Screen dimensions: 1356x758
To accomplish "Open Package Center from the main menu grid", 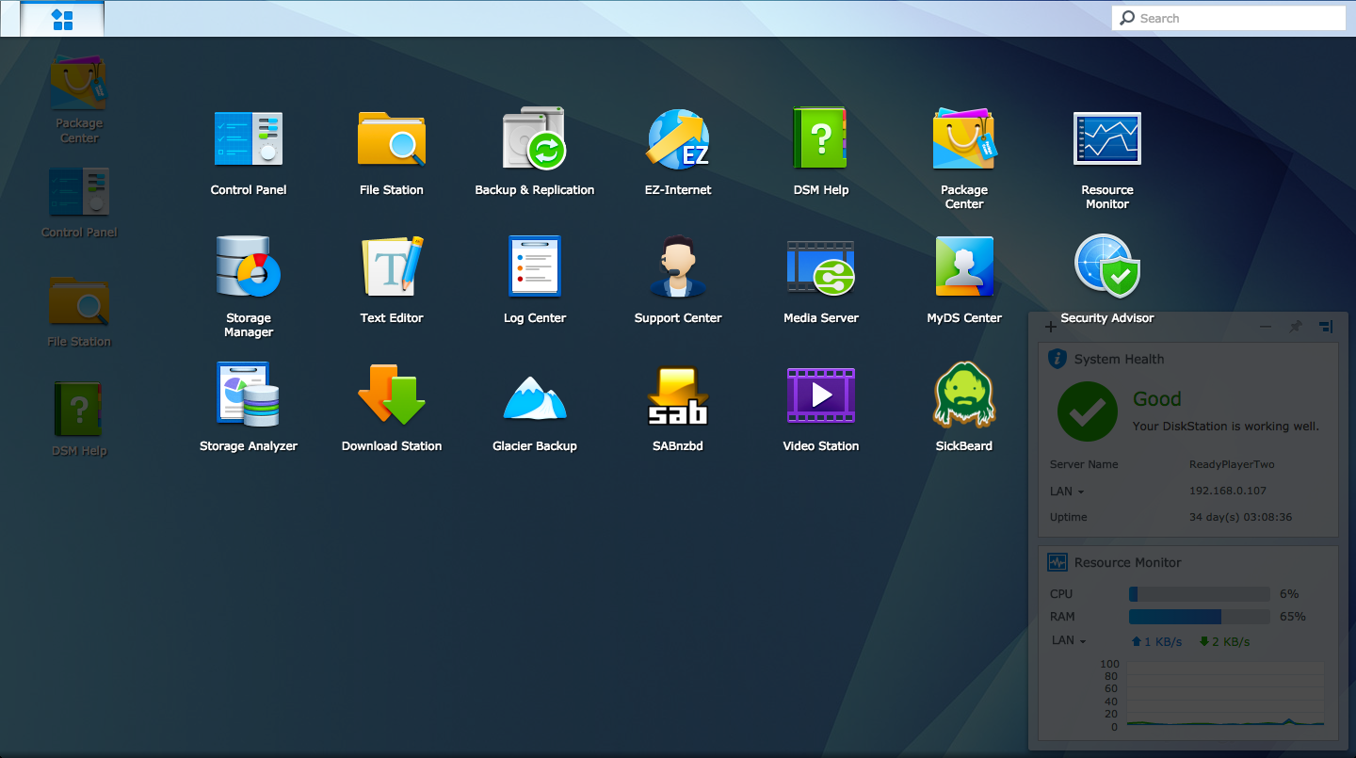I will 964,139.
